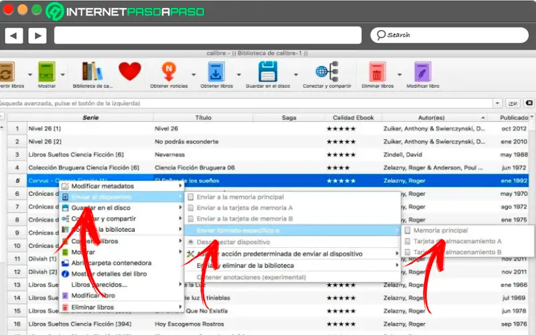Sort by the Saga column header
This screenshot has height=335, width=536.
(289, 118)
